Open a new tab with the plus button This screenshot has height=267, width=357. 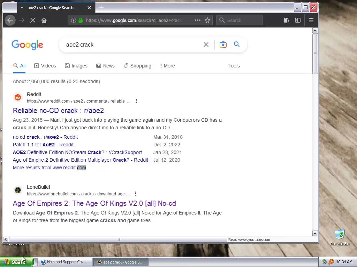(x=101, y=8)
